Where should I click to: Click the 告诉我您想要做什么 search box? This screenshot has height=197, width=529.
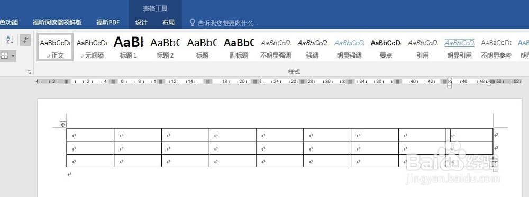click(228, 23)
